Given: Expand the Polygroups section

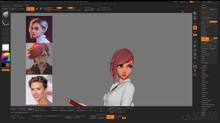Looking at the screenshot, I should (204, 88).
